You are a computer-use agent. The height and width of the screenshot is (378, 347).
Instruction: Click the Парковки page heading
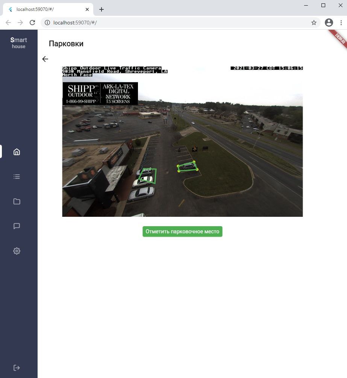[x=66, y=44]
